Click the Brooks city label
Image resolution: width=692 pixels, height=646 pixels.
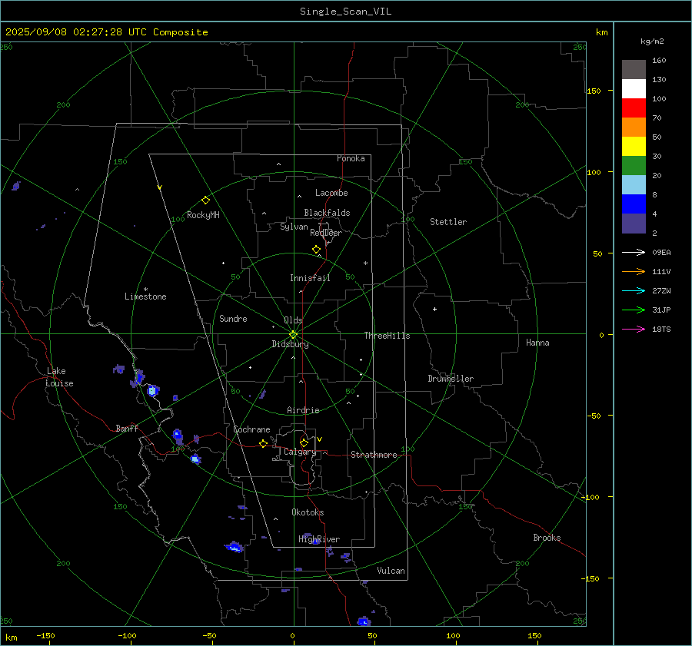click(x=547, y=538)
